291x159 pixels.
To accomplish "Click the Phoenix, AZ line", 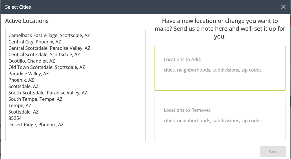I will click(x=21, y=80).
